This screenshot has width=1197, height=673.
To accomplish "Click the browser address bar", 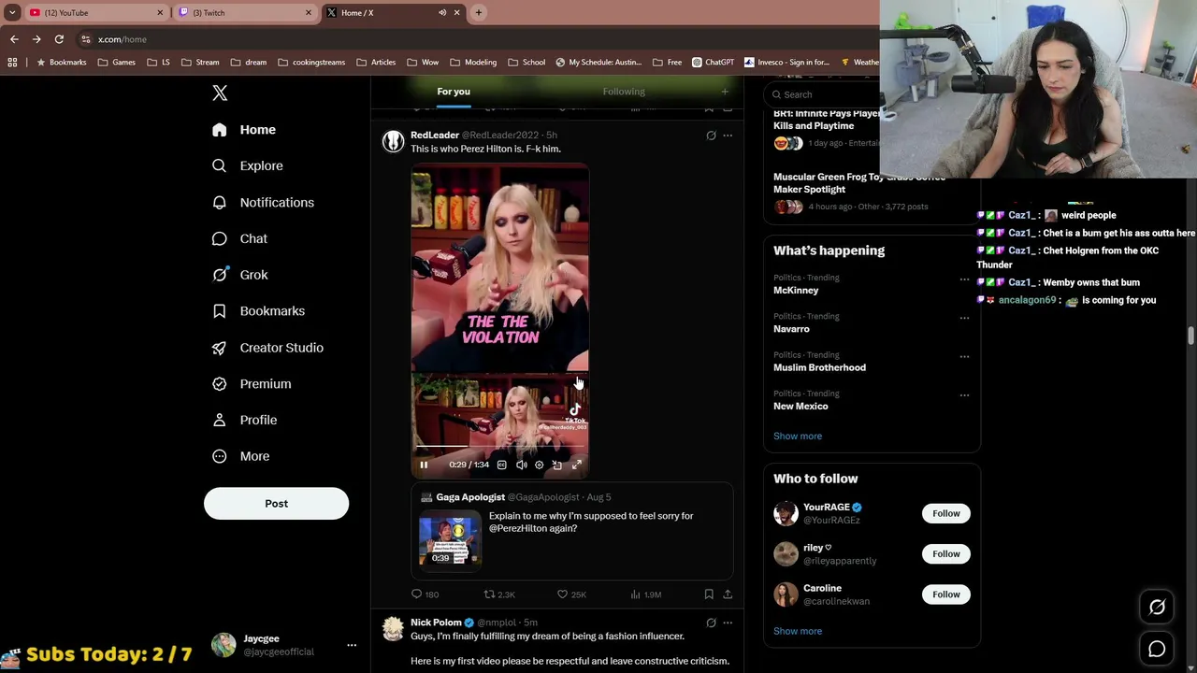I will click(x=477, y=39).
